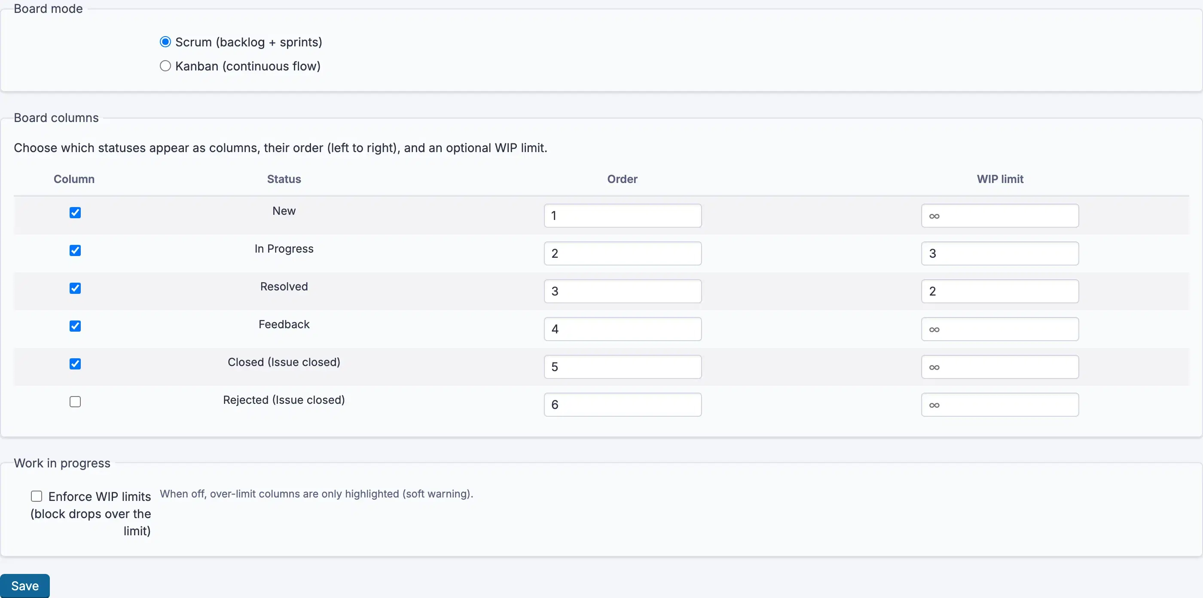Save the board settings
The width and height of the screenshot is (1203, 598).
coord(25,586)
